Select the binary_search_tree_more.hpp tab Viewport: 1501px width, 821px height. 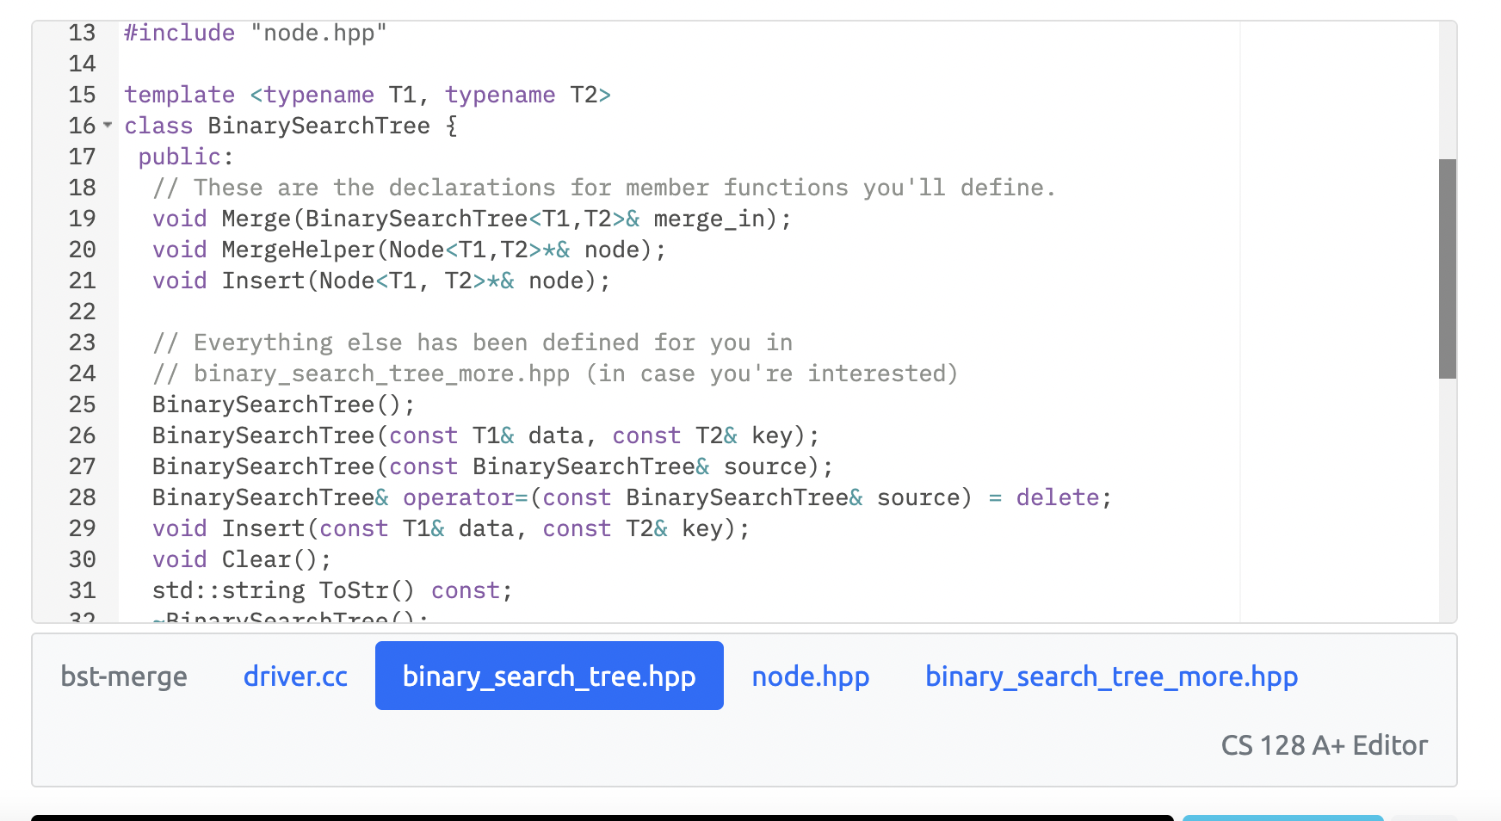click(1112, 676)
